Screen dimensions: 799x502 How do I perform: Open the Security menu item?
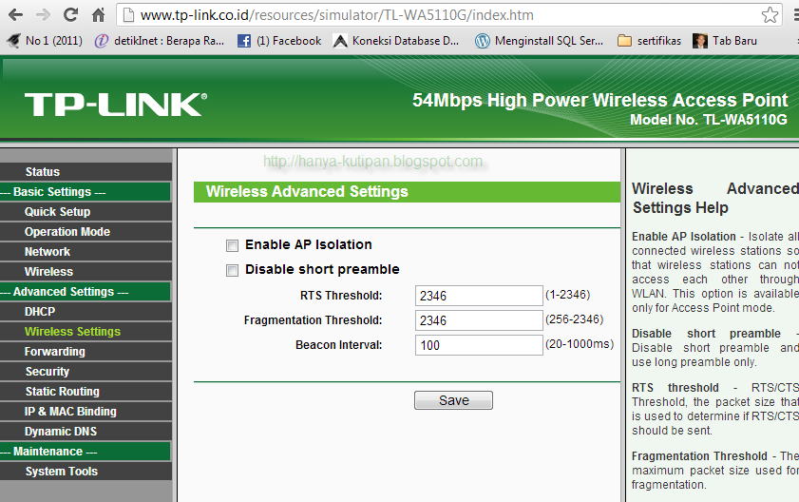(x=86, y=372)
